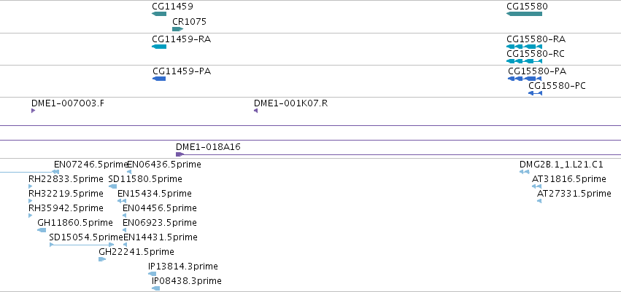The height and width of the screenshot is (292, 621).
Task: Open the DMG2B.1_1.L21.C1 feature label
Action: pyautogui.click(x=561, y=165)
